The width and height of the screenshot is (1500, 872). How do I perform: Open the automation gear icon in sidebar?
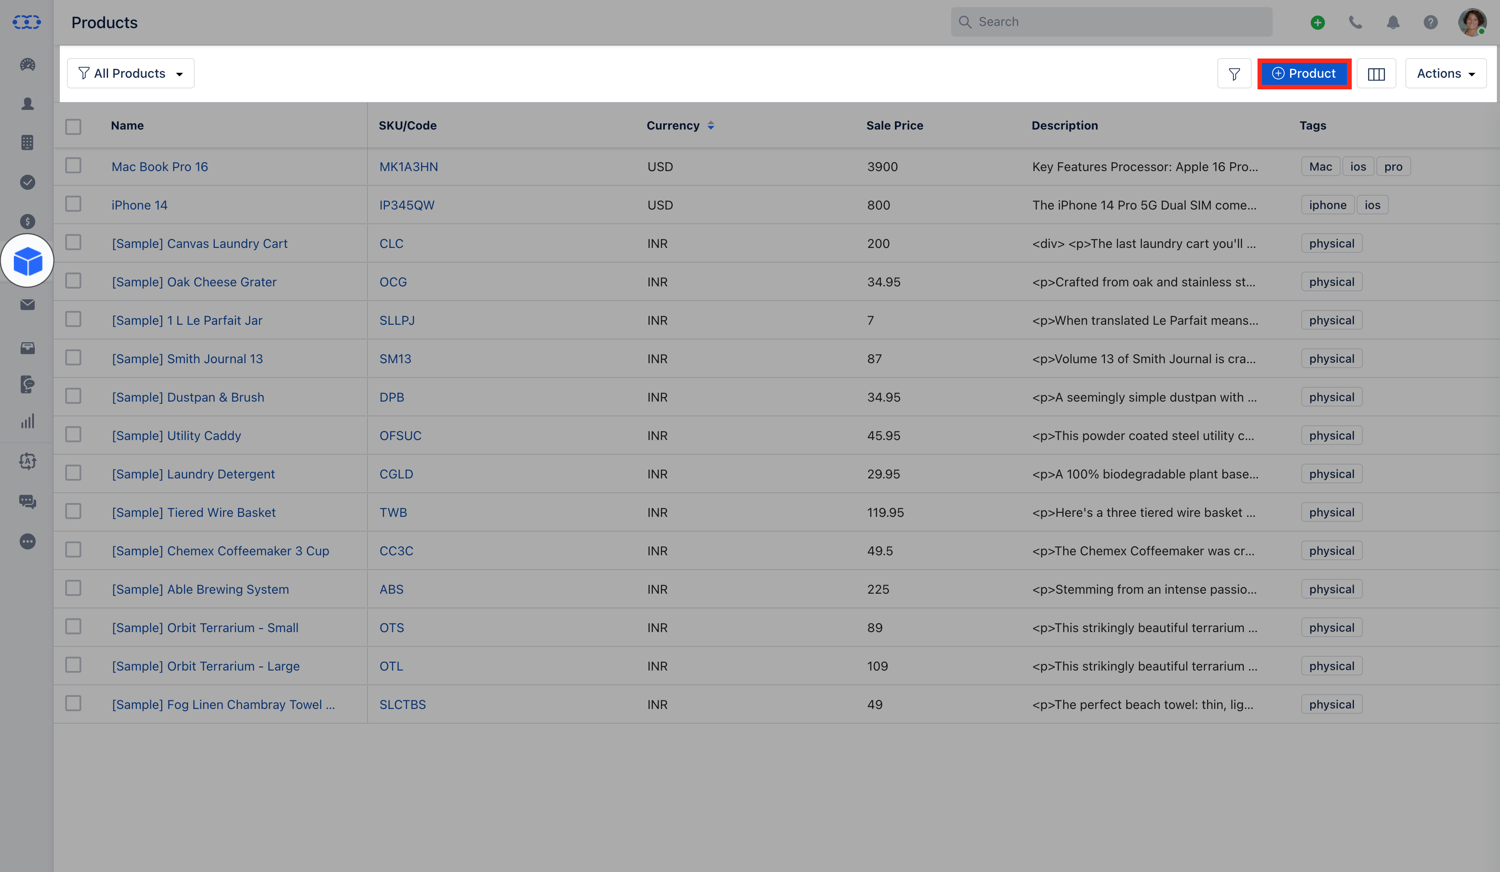27,461
